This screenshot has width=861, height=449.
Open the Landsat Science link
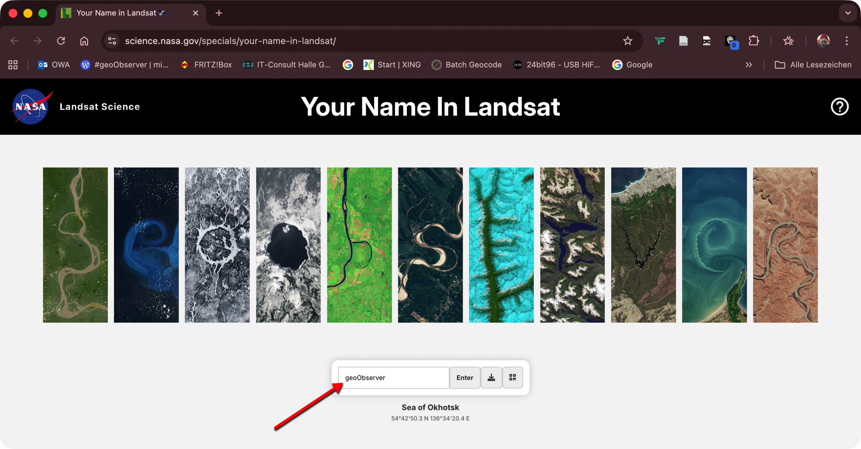coord(100,107)
